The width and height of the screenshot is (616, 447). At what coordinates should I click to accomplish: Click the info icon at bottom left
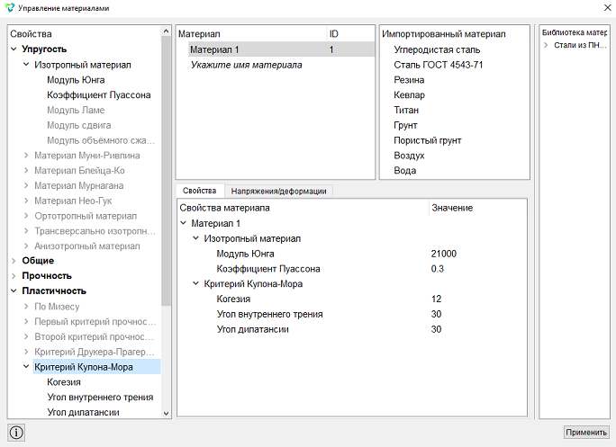(x=16, y=433)
